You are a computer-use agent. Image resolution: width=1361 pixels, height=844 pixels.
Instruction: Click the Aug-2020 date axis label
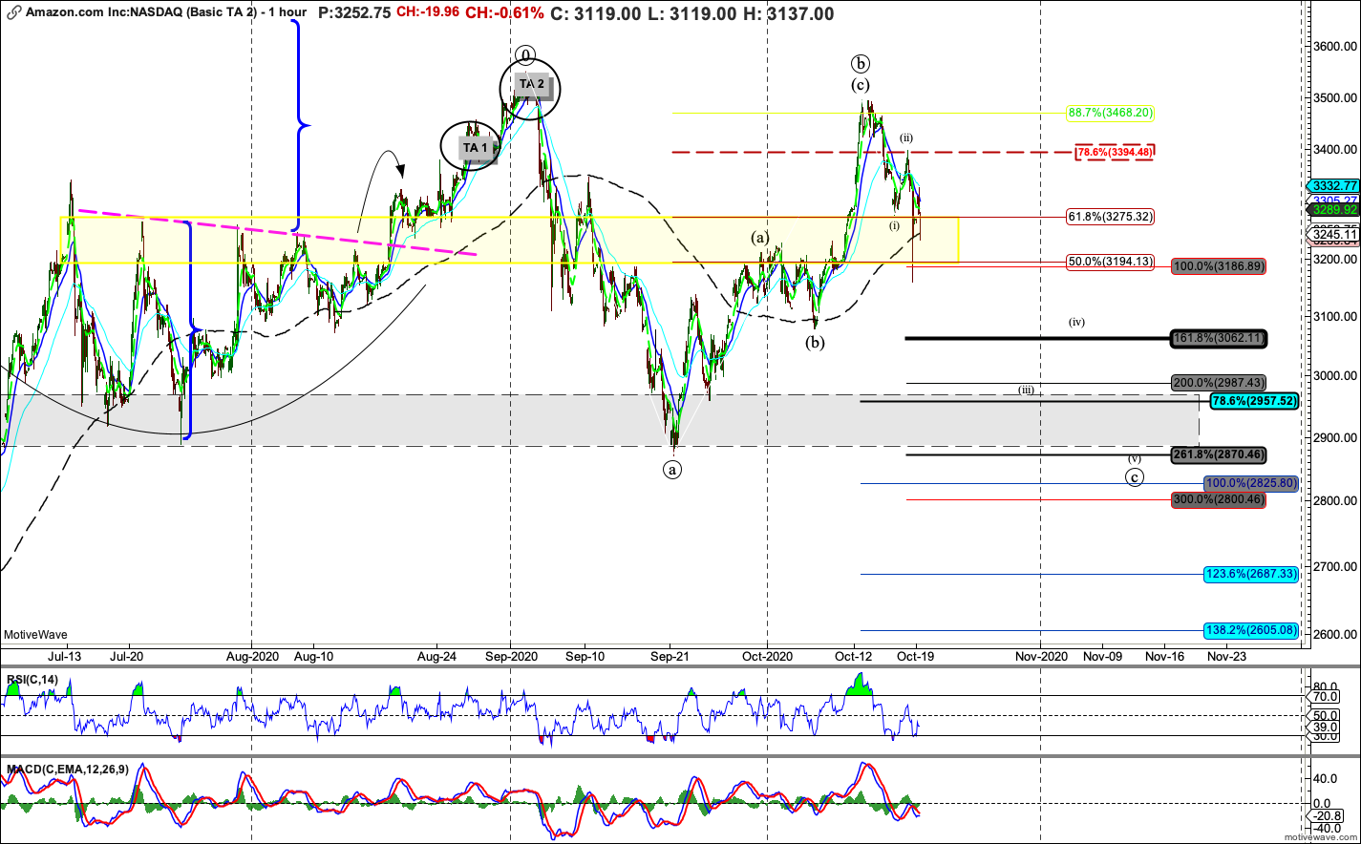pyautogui.click(x=251, y=657)
